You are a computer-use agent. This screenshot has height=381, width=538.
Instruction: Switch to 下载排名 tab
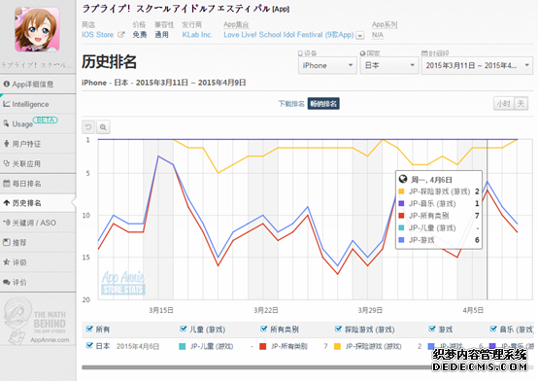pos(291,103)
